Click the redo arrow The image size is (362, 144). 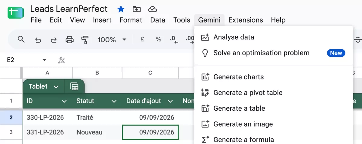[x=53, y=40]
